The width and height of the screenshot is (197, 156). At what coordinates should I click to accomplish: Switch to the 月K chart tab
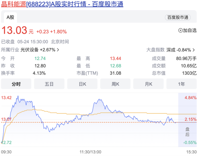coord(148,84)
